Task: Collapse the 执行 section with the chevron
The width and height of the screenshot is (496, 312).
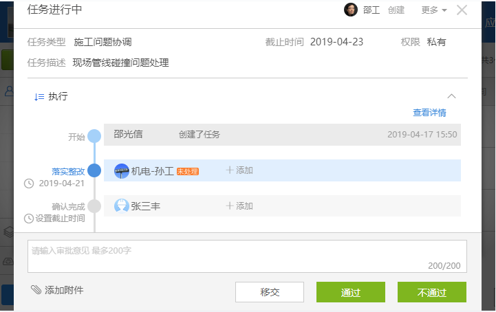Action: coord(451,96)
